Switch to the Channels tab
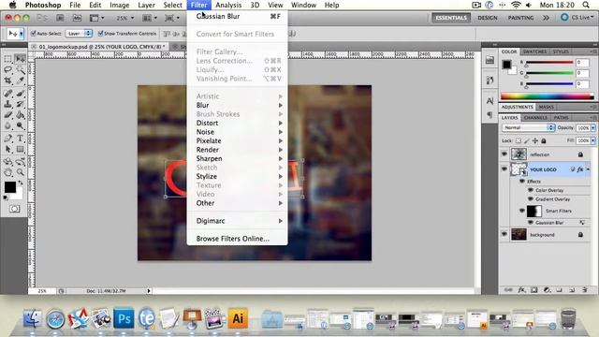The image size is (599, 337). coord(535,118)
